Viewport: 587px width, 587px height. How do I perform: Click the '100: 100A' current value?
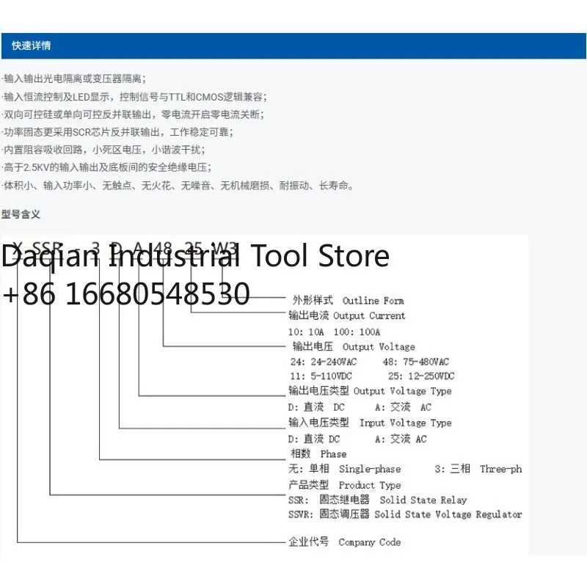[357, 332]
